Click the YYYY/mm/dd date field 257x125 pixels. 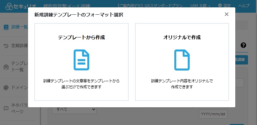pos(213,114)
